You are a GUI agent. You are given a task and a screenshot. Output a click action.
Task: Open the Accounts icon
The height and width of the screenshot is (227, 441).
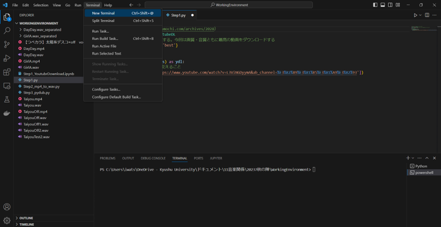point(7,207)
